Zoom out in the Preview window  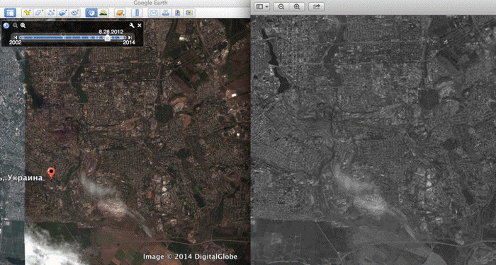point(281,6)
